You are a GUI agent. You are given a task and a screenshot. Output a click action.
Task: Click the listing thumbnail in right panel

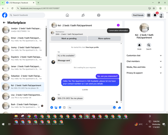click(144, 28)
